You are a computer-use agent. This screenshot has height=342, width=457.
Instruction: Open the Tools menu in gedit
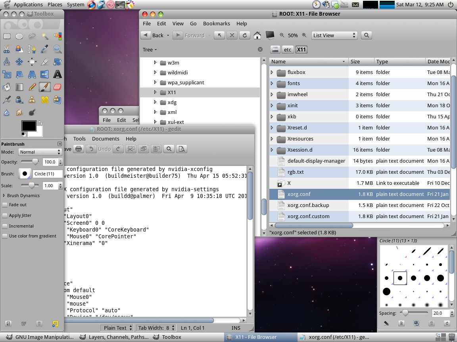tap(79, 139)
